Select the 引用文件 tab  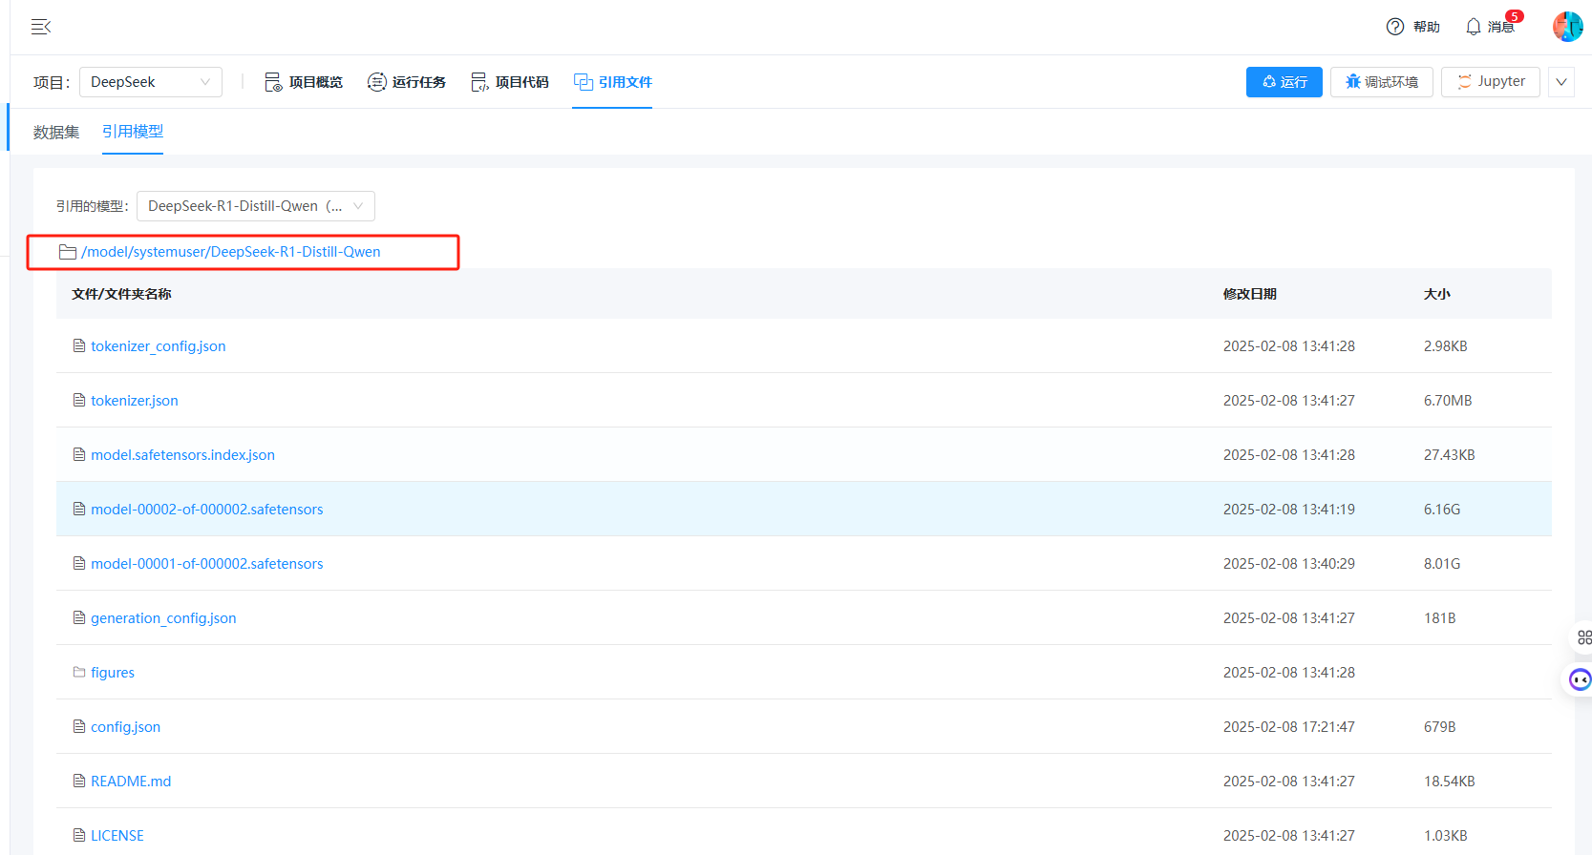point(612,82)
